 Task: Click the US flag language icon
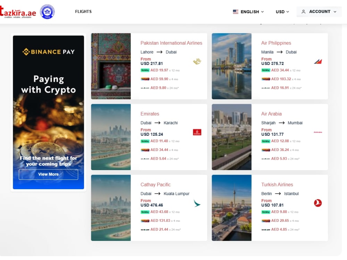tap(236, 12)
